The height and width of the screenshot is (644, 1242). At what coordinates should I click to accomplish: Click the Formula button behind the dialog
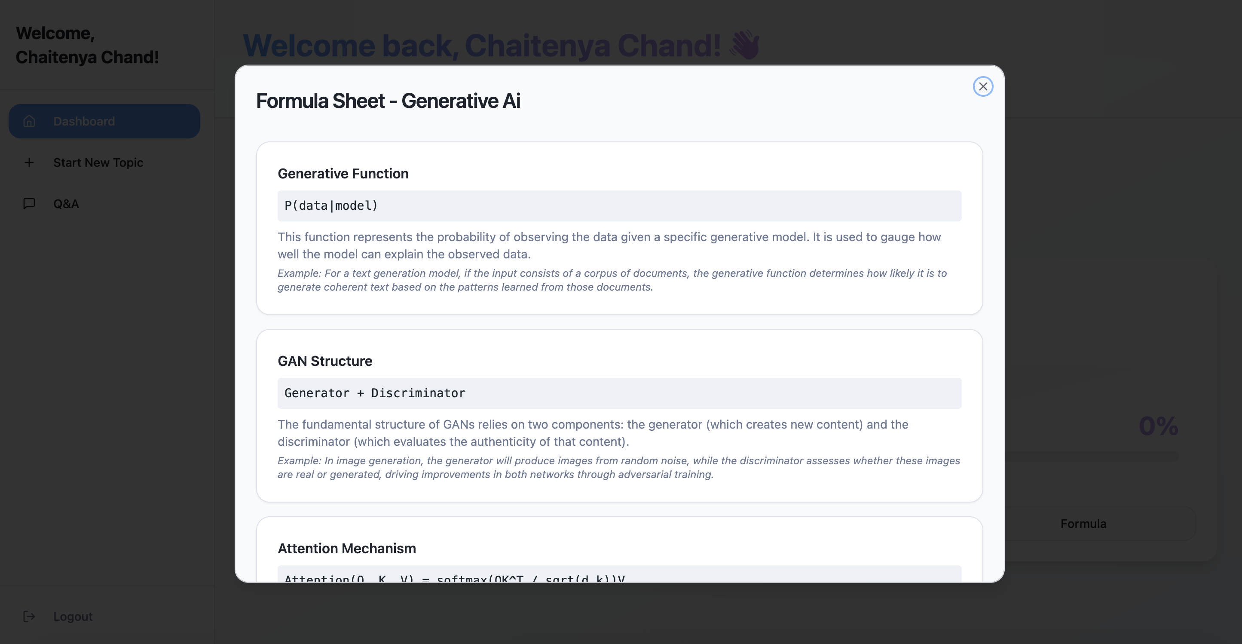(x=1083, y=523)
